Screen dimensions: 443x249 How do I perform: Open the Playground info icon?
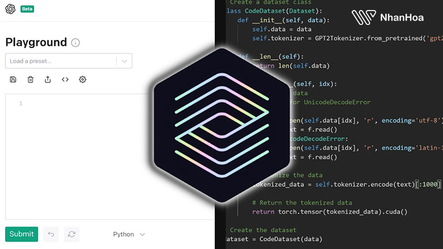point(75,43)
